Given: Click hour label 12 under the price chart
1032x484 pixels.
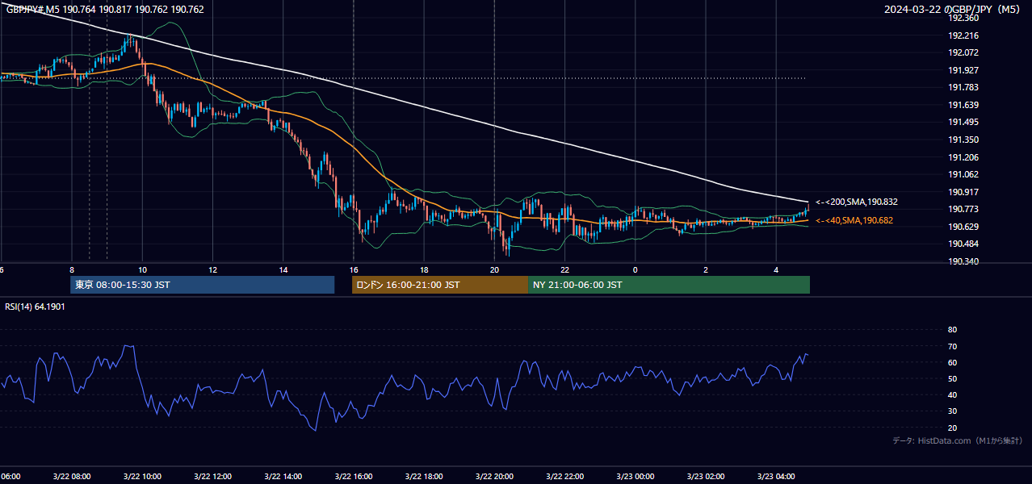Looking at the screenshot, I should click(x=212, y=269).
